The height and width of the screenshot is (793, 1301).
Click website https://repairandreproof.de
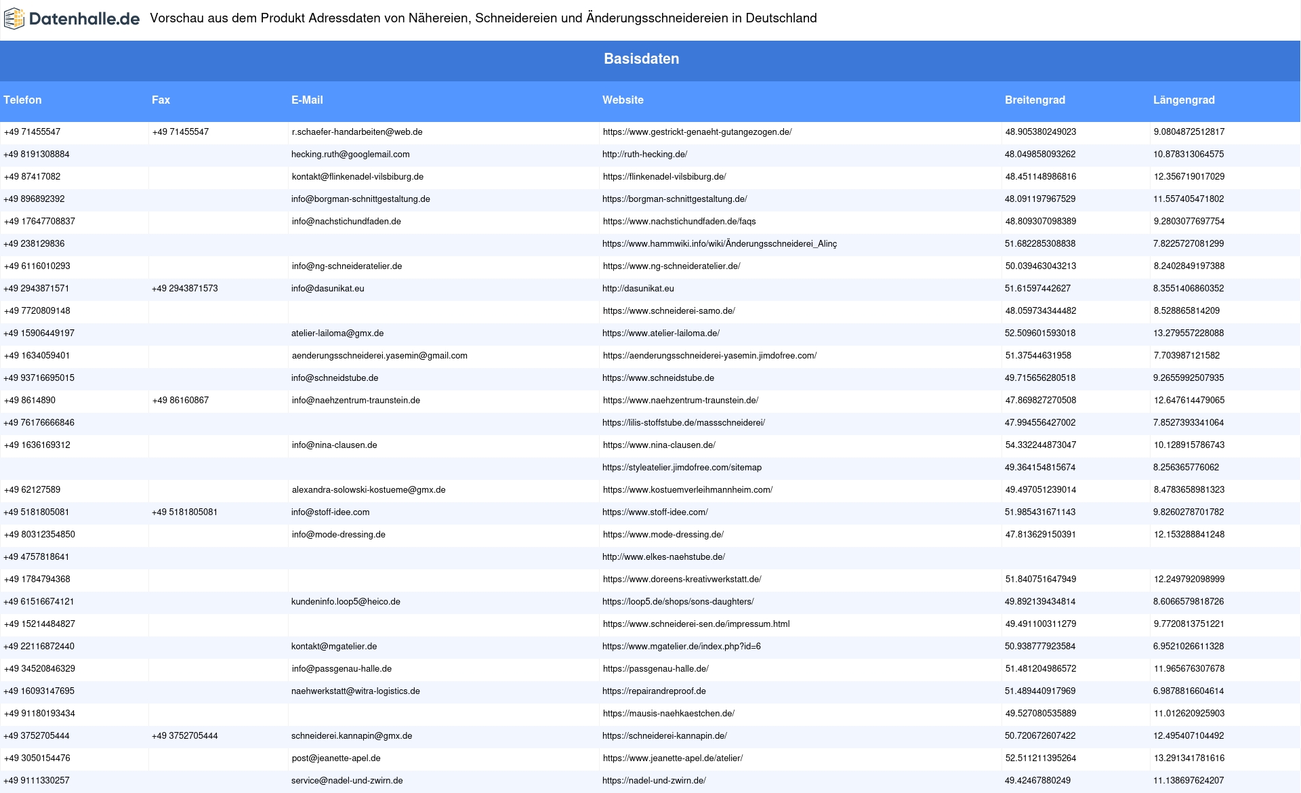click(x=654, y=691)
